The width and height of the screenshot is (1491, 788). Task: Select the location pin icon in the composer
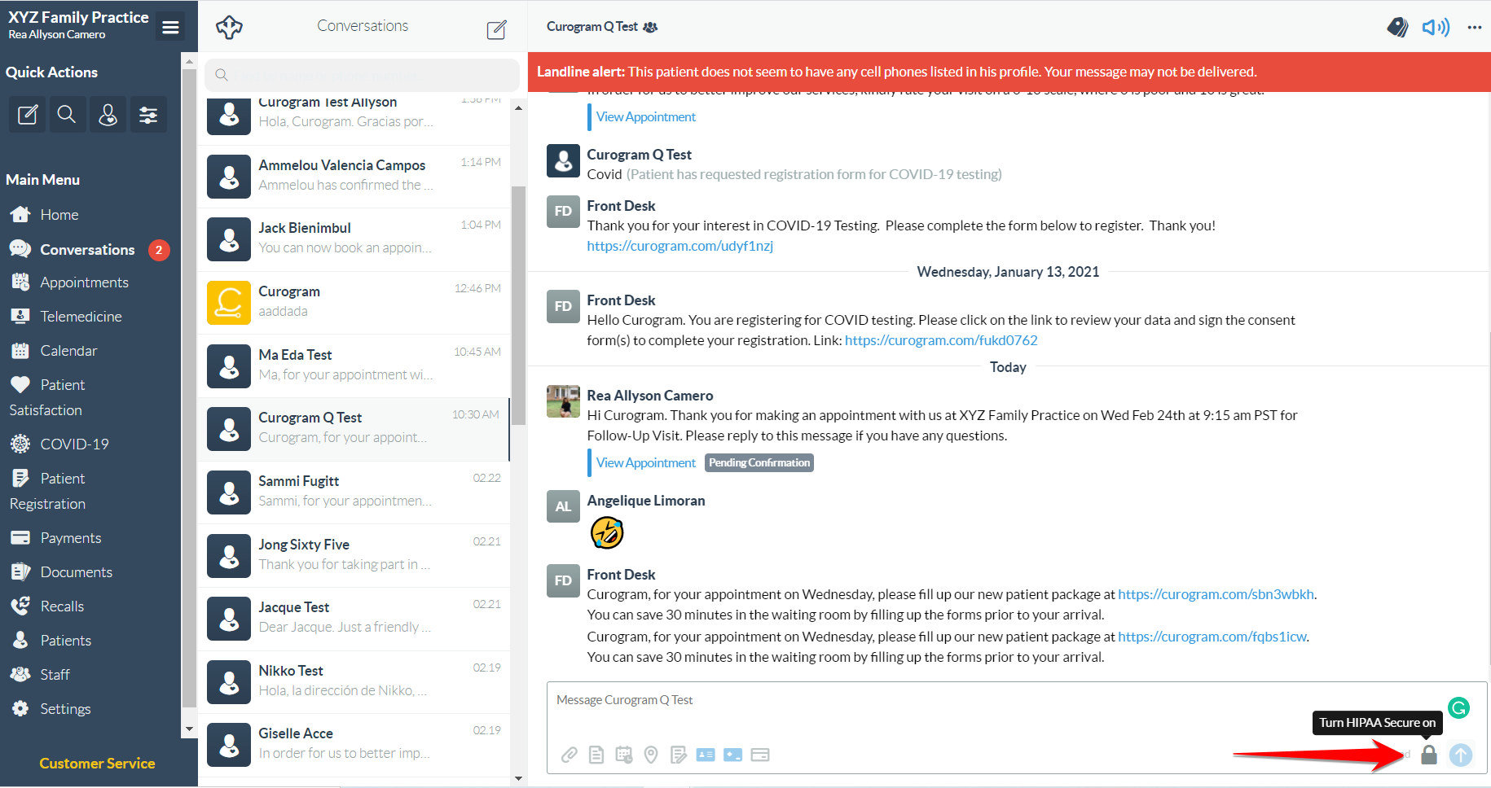[651, 755]
